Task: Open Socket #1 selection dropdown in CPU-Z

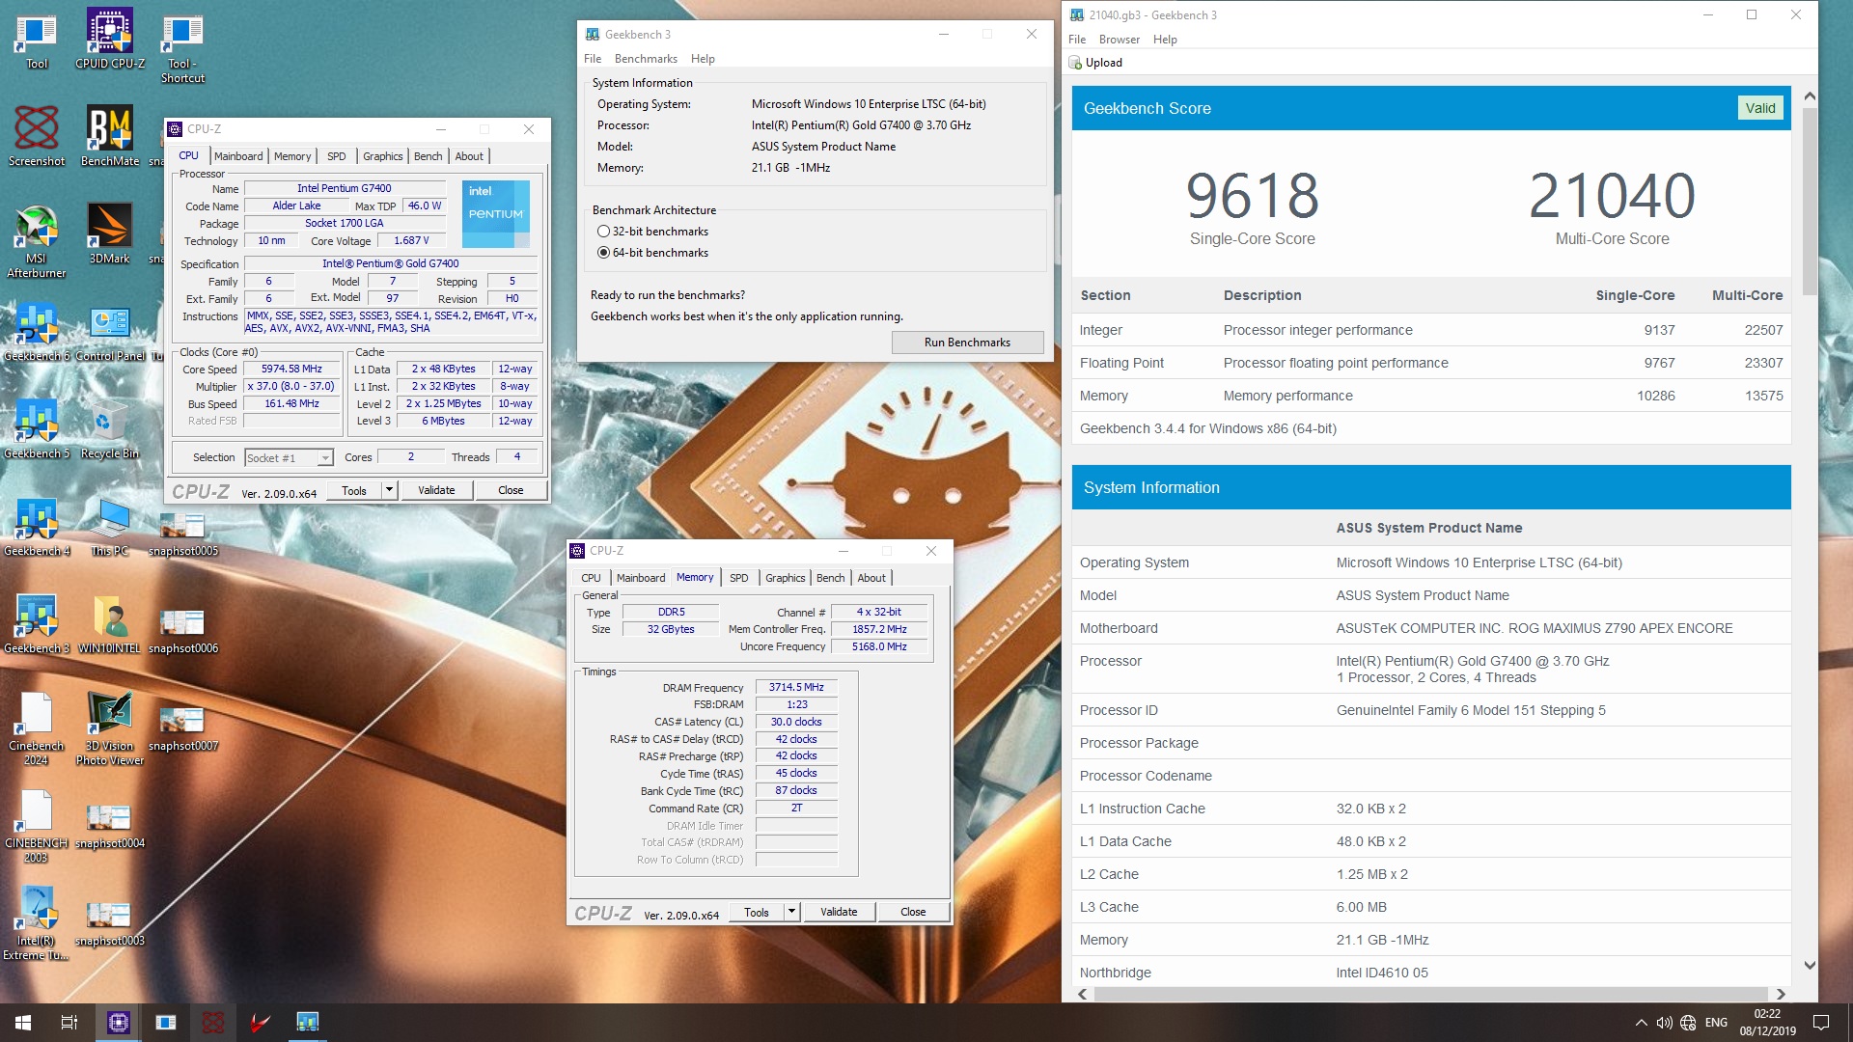Action: click(289, 458)
